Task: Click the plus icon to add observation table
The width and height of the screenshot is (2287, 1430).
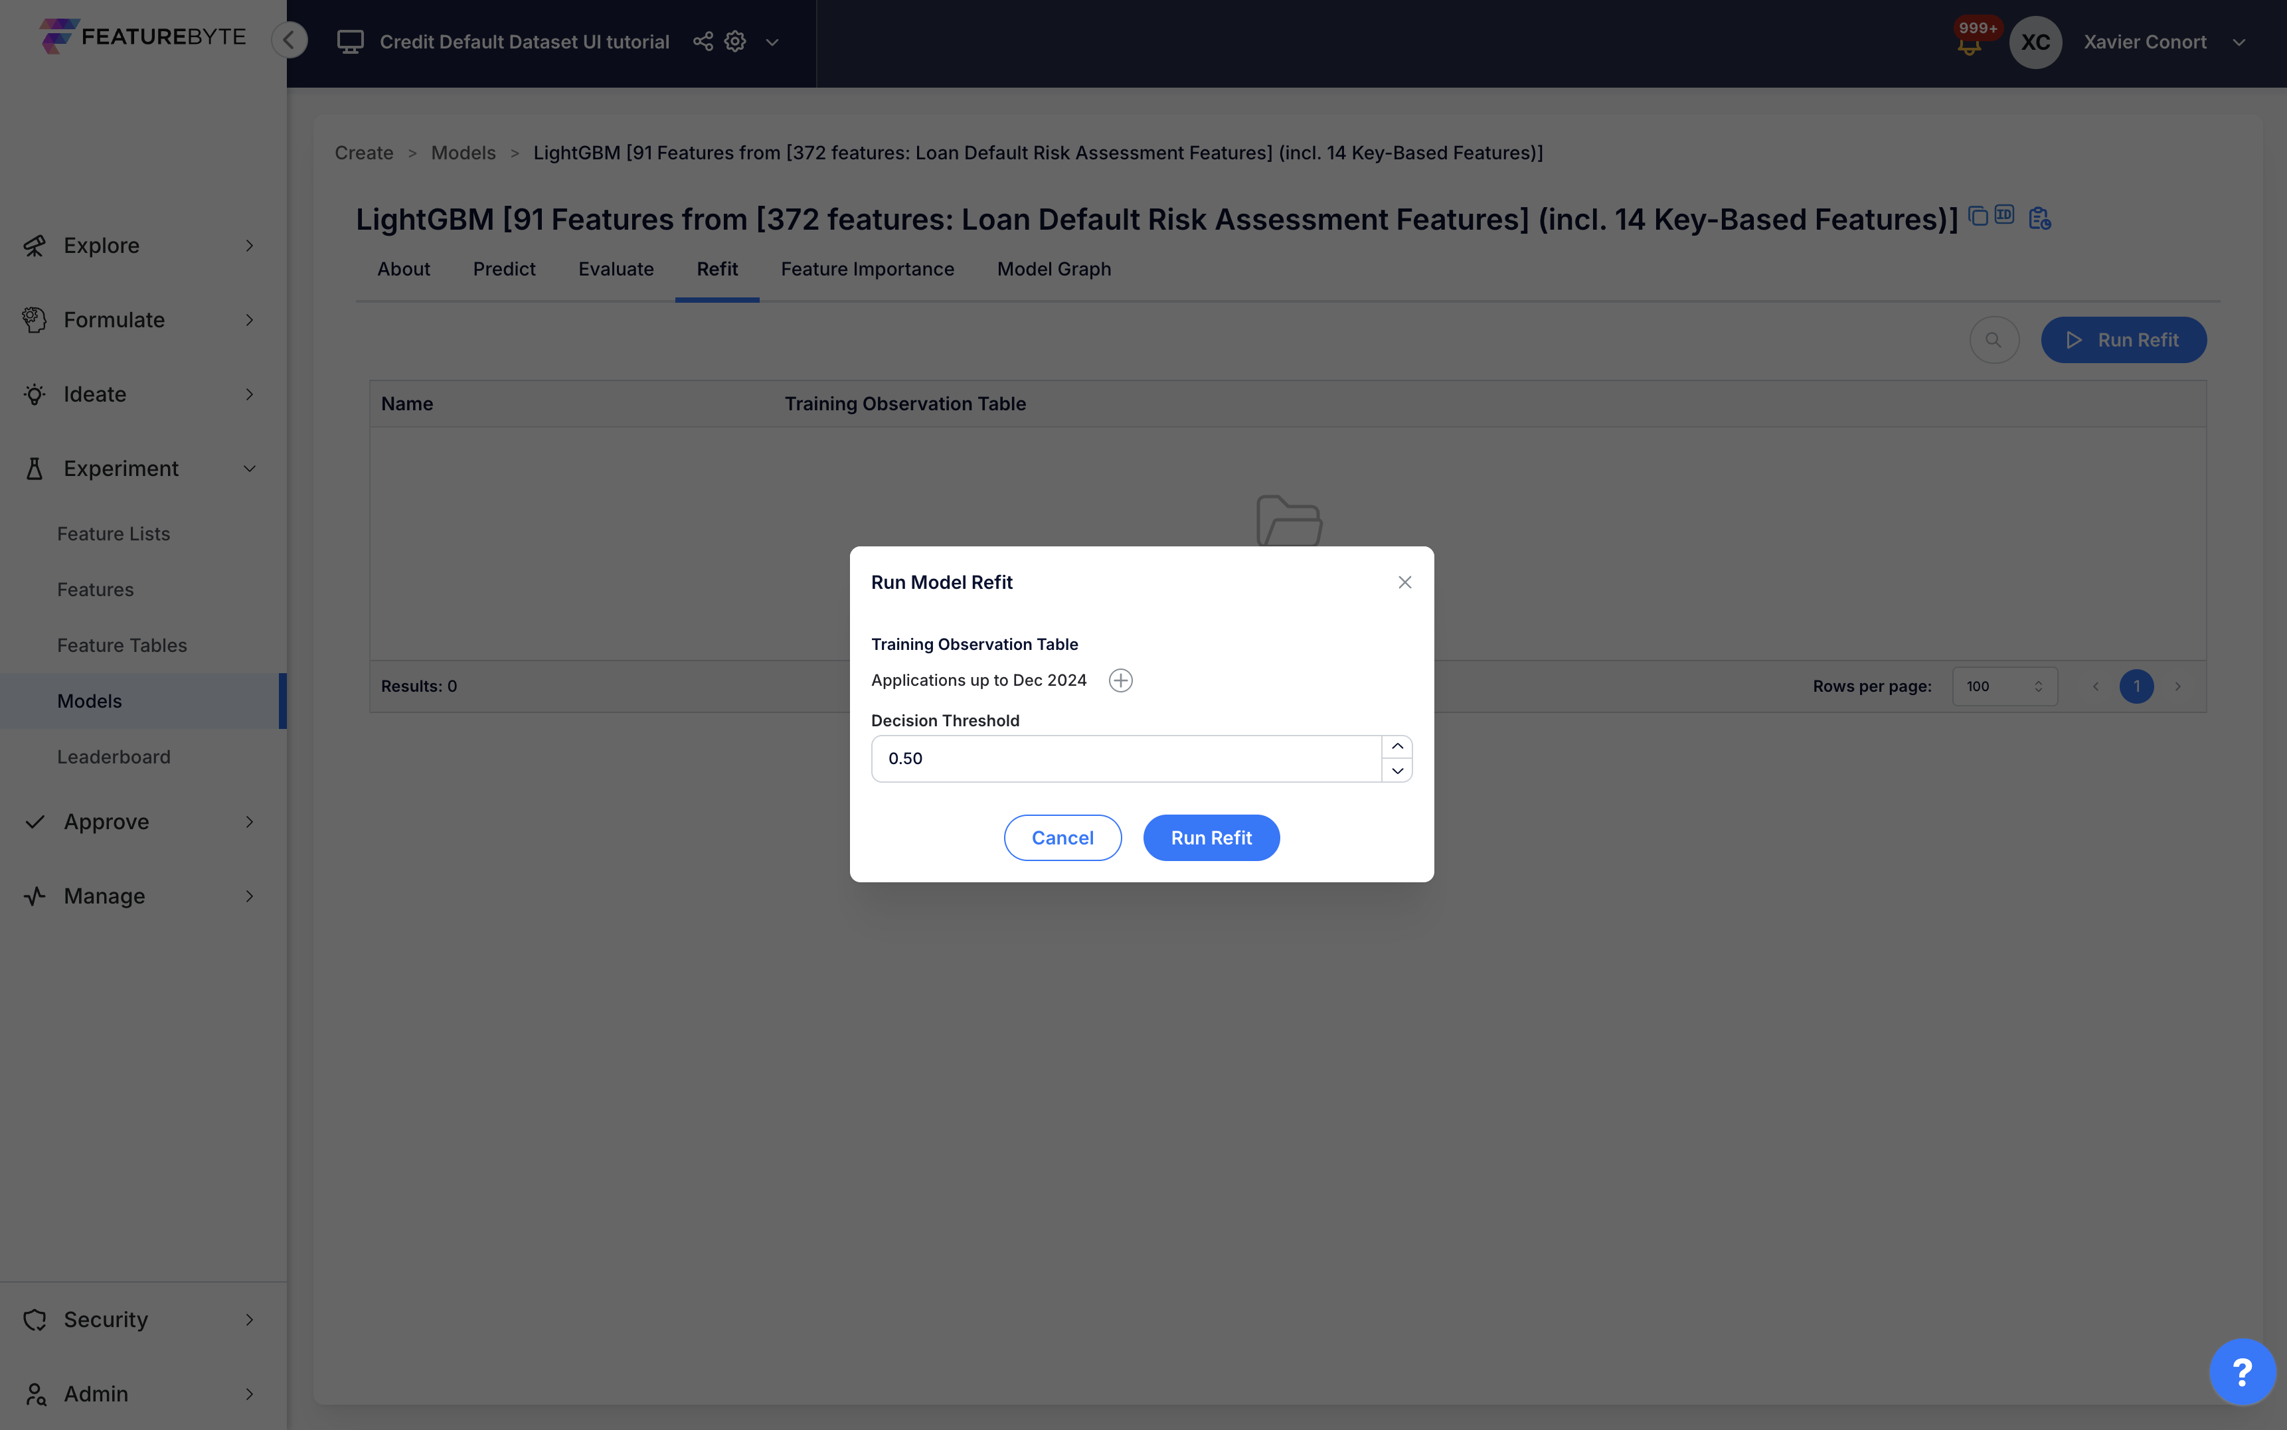Action: [1121, 680]
